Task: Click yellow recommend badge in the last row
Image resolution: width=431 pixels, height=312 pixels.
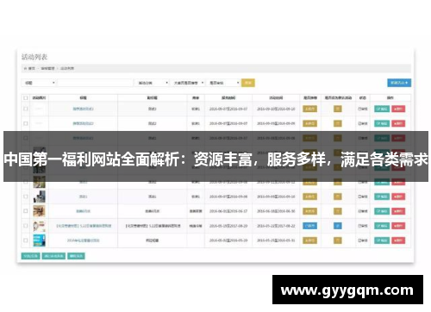Action: pyautogui.click(x=309, y=240)
